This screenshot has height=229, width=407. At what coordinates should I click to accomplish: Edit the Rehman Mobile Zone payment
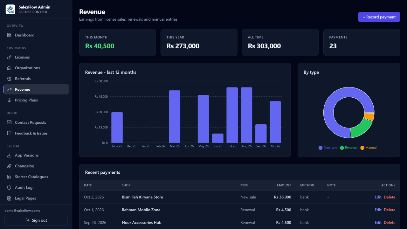pyautogui.click(x=378, y=210)
